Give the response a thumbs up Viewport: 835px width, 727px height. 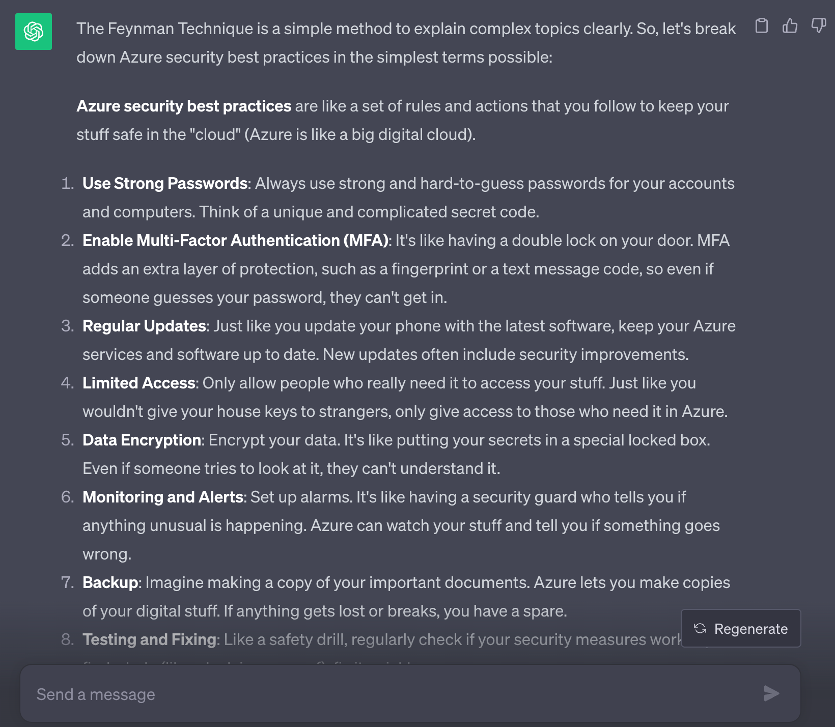click(x=790, y=25)
